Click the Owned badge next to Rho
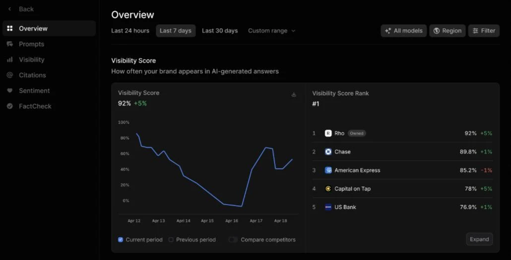Viewport: 511px width, 260px height. point(357,133)
